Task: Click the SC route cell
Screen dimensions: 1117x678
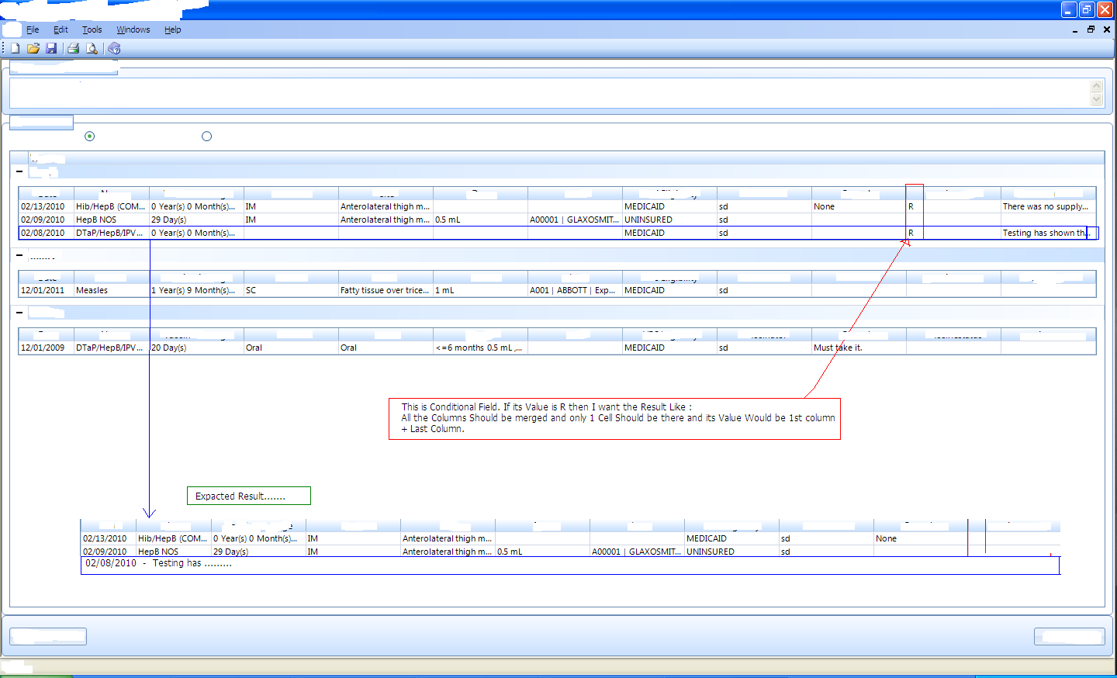Action: tap(292, 291)
